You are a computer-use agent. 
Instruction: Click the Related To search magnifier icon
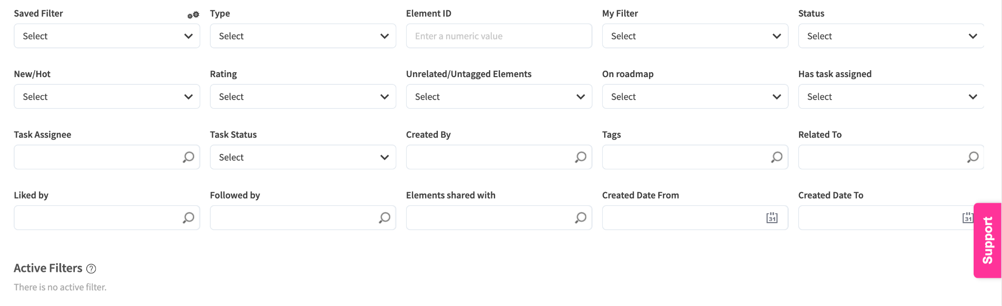click(x=973, y=157)
